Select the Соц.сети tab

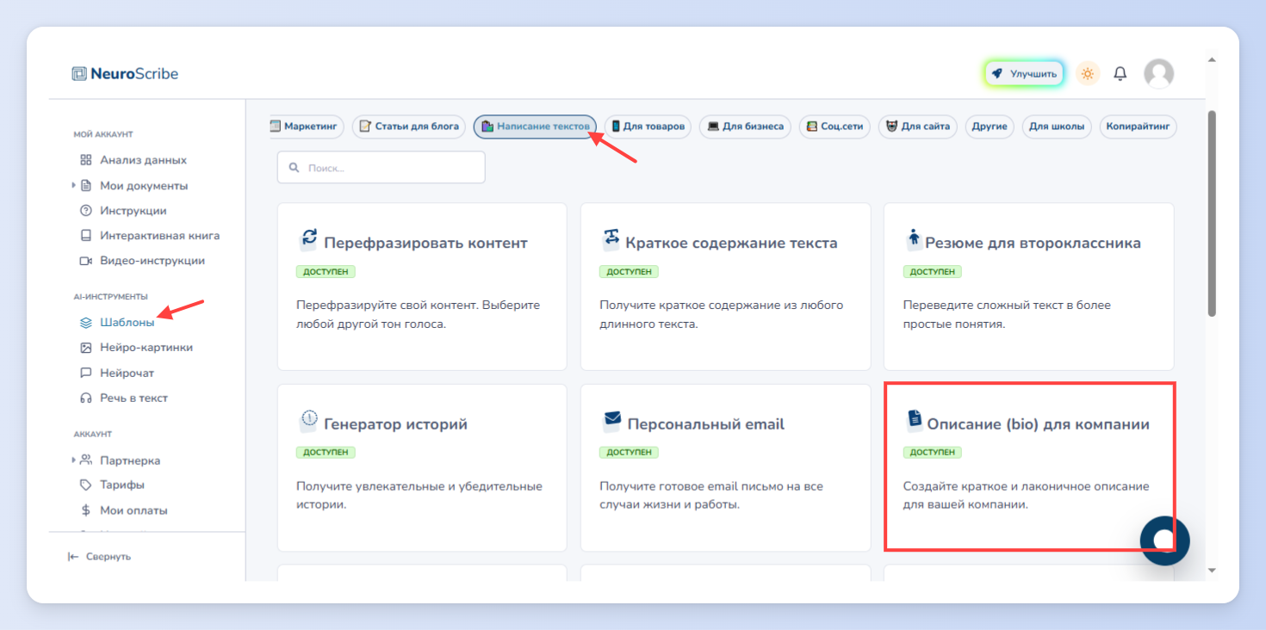(x=835, y=127)
